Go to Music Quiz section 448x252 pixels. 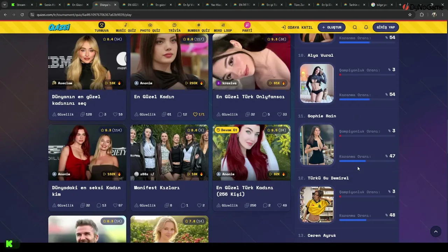click(x=126, y=27)
